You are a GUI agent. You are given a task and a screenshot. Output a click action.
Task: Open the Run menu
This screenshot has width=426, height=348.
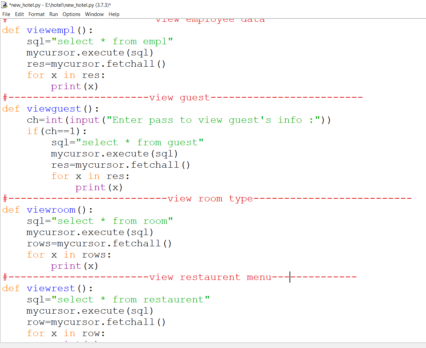tap(53, 14)
